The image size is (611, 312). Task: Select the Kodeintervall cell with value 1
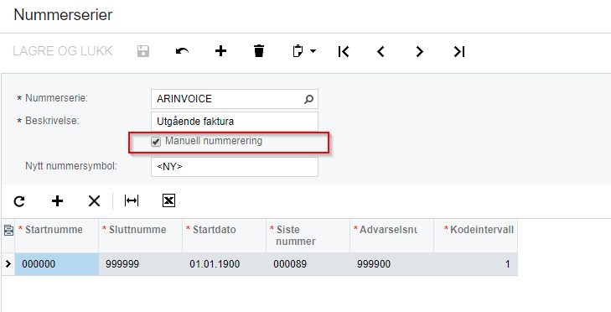476,264
